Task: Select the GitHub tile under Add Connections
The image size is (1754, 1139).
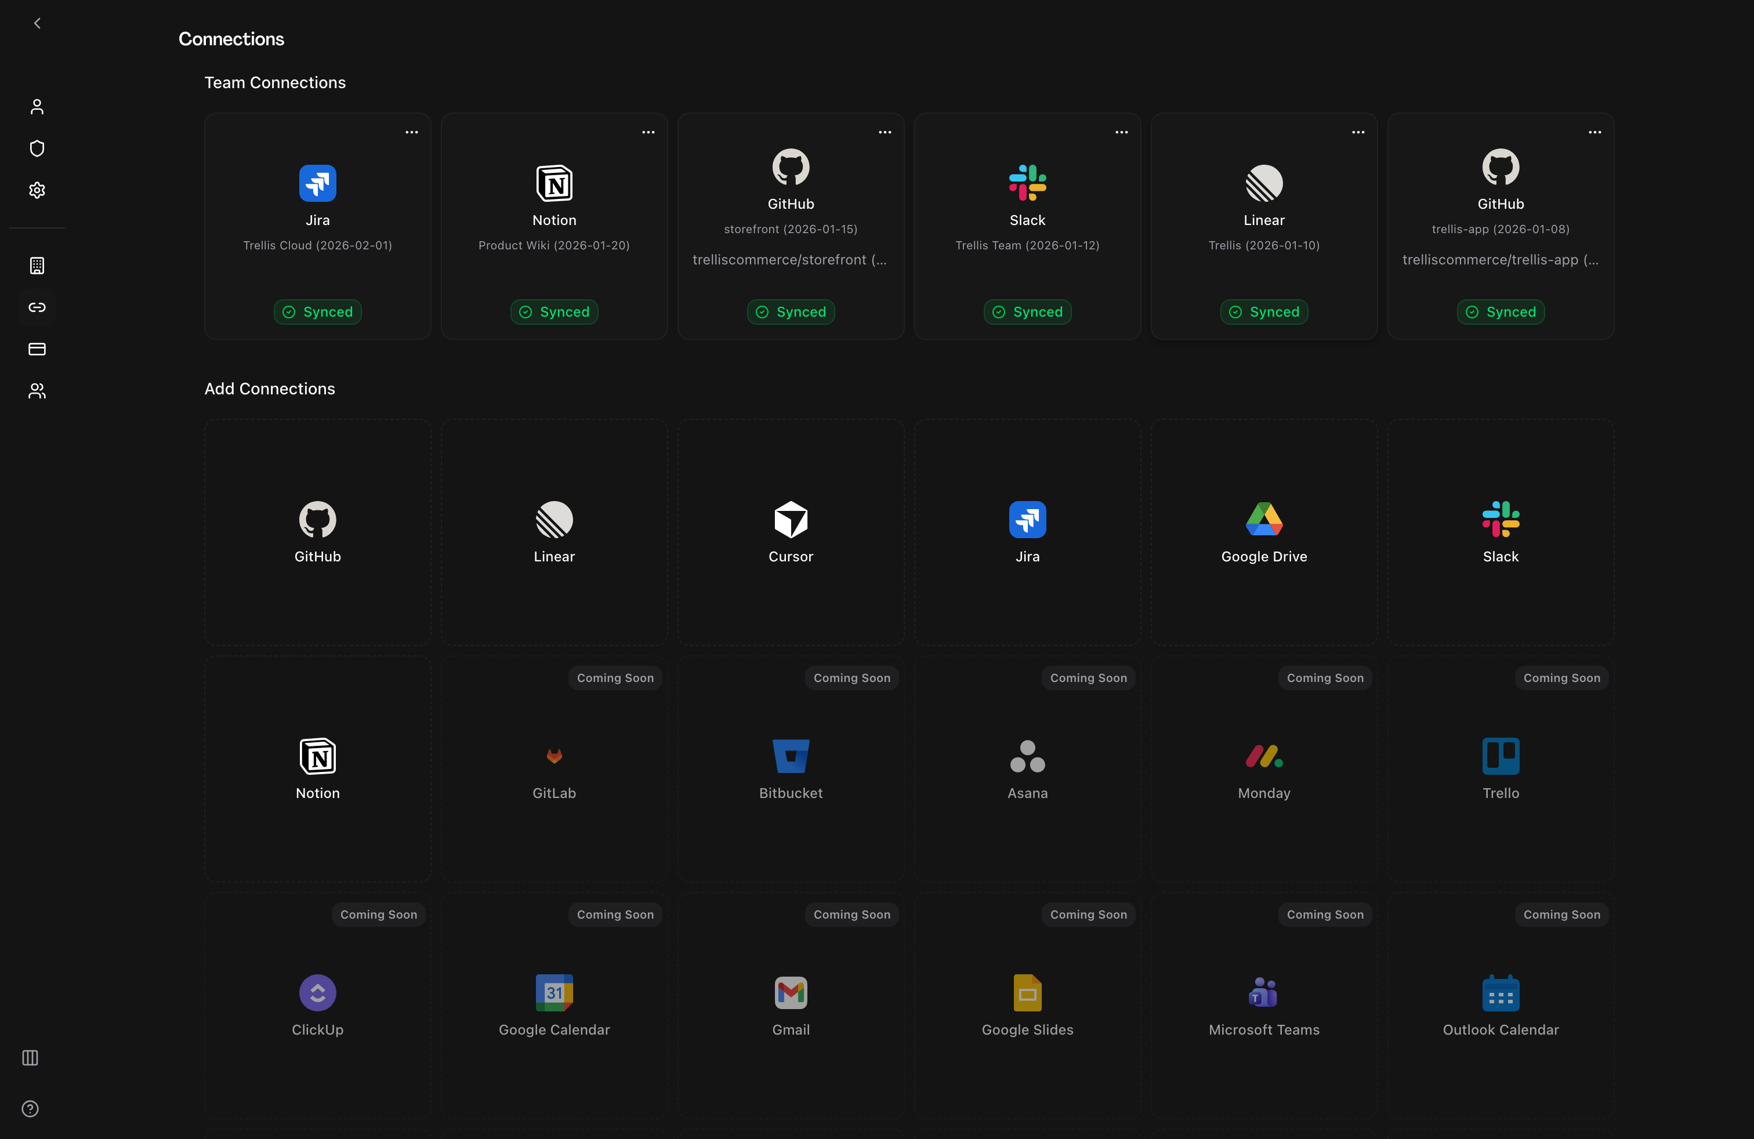Action: (x=317, y=532)
